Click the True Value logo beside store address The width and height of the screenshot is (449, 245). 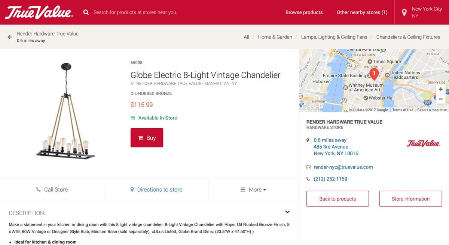[423, 143]
